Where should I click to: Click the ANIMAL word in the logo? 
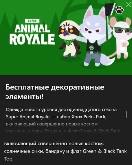pyautogui.click(x=32, y=28)
